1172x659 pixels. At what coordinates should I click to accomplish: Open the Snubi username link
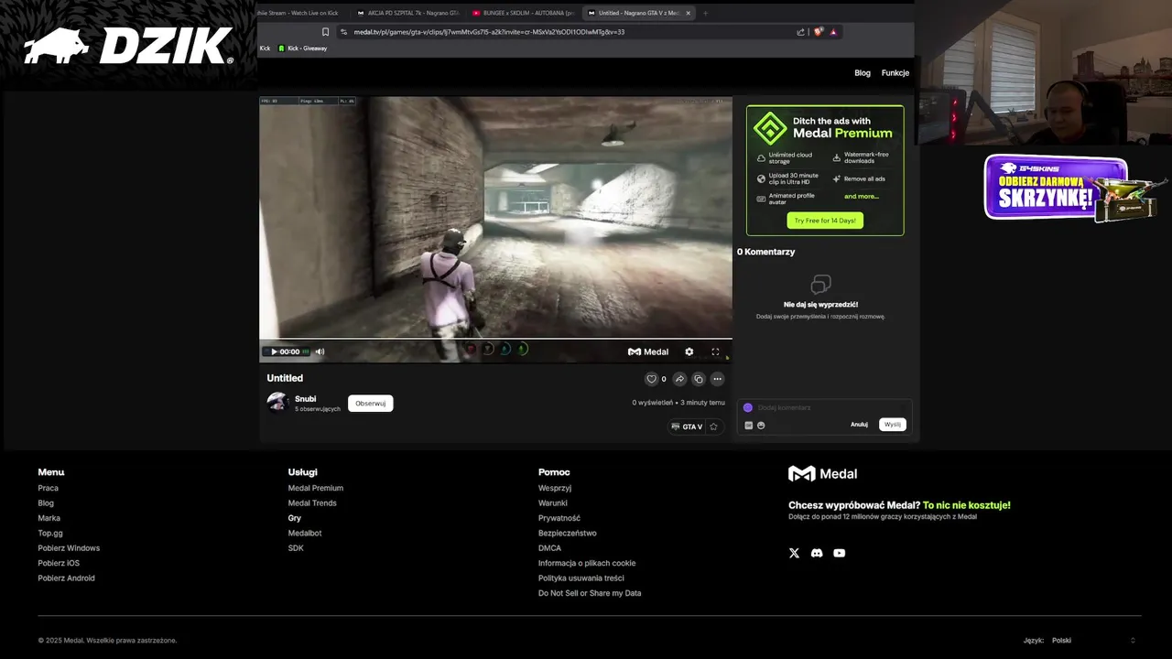coord(305,399)
